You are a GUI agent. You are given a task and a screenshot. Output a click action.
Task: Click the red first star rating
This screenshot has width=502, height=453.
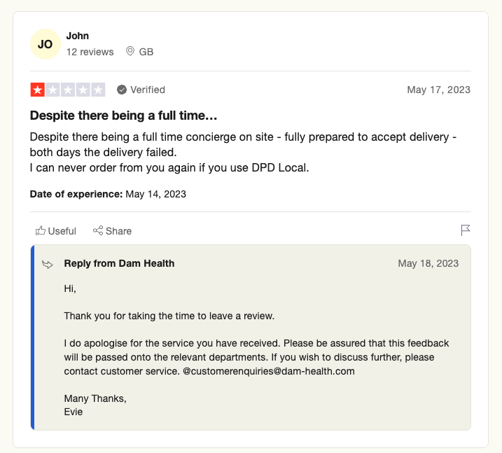pyautogui.click(x=38, y=90)
